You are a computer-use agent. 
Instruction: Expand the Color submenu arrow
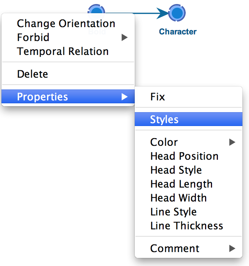232,142
